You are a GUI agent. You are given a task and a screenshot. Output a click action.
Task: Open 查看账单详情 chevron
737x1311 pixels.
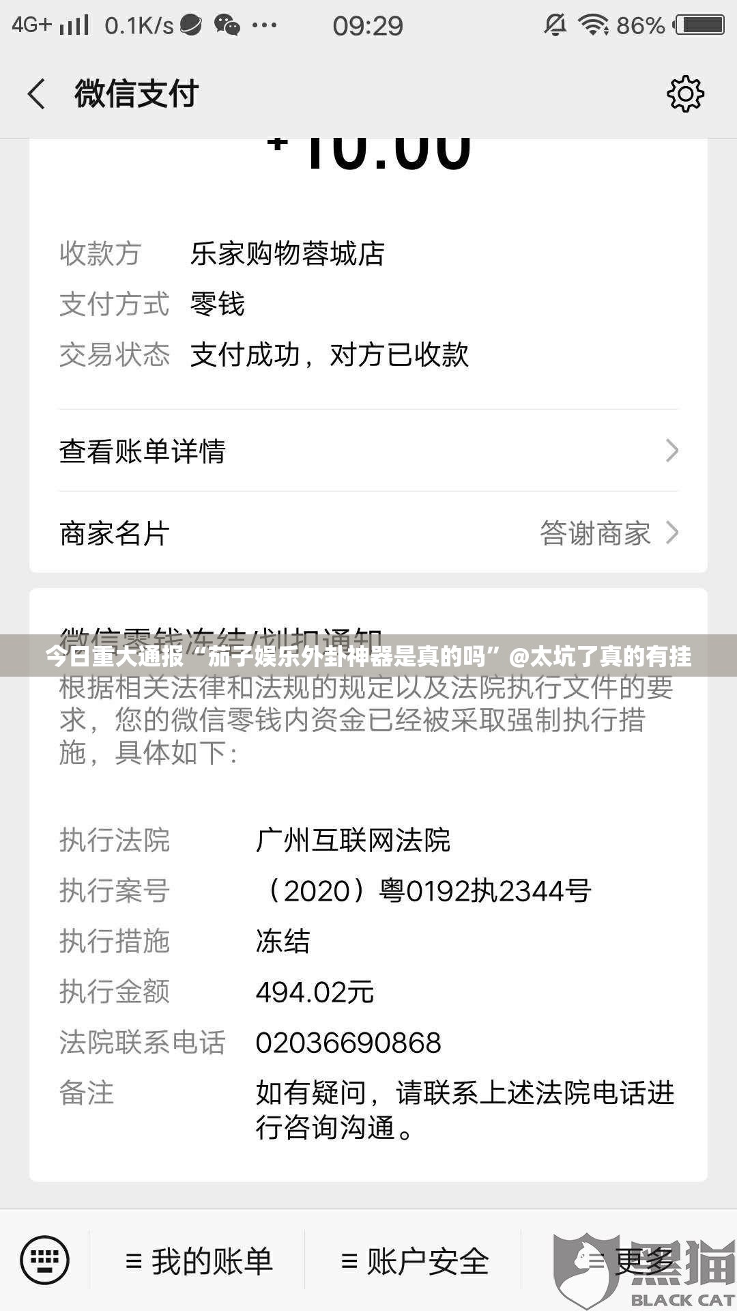tap(672, 451)
